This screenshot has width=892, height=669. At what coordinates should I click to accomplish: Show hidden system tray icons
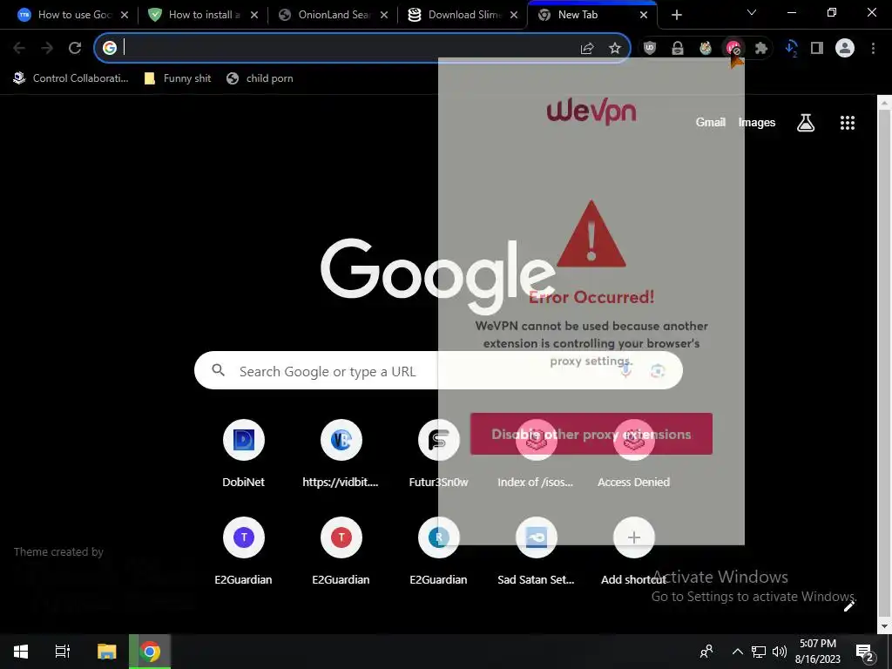737,652
